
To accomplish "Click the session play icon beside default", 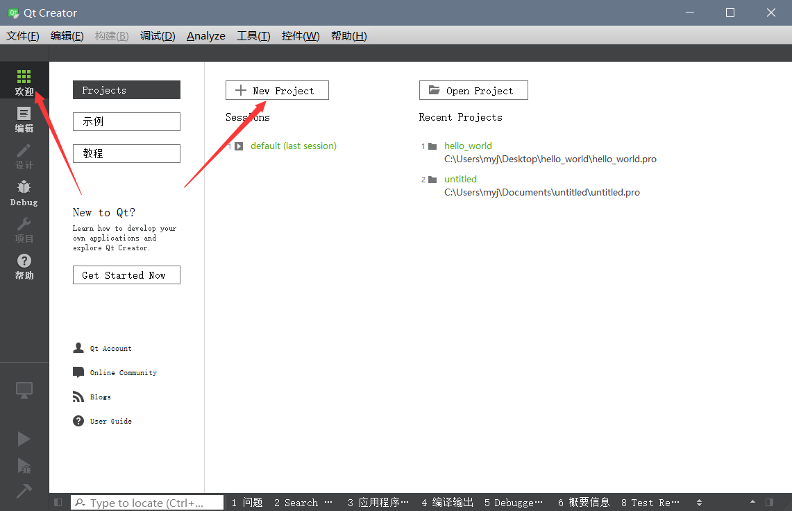I will 239,146.
